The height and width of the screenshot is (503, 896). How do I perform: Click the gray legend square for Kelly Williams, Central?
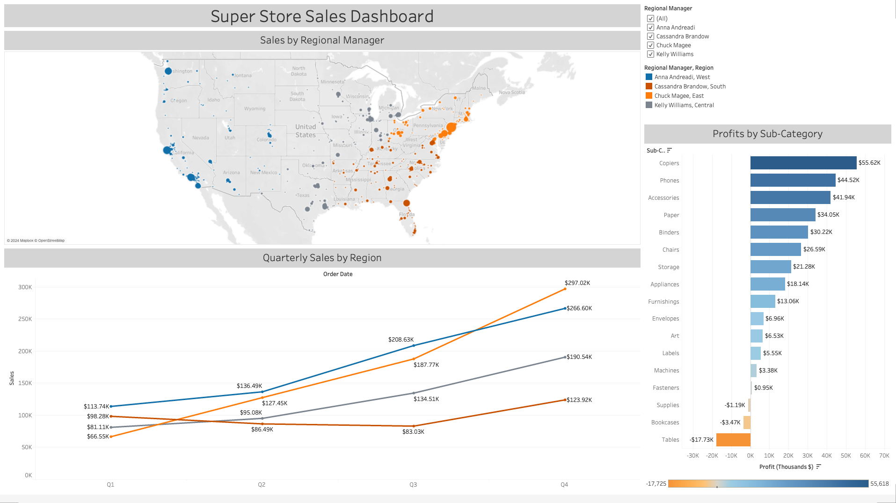click(x=649, y=105)
